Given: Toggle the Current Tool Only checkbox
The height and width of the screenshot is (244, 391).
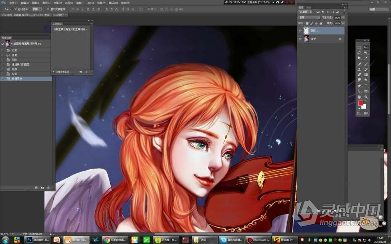Looking at the screenshot, I should [54, 72].
